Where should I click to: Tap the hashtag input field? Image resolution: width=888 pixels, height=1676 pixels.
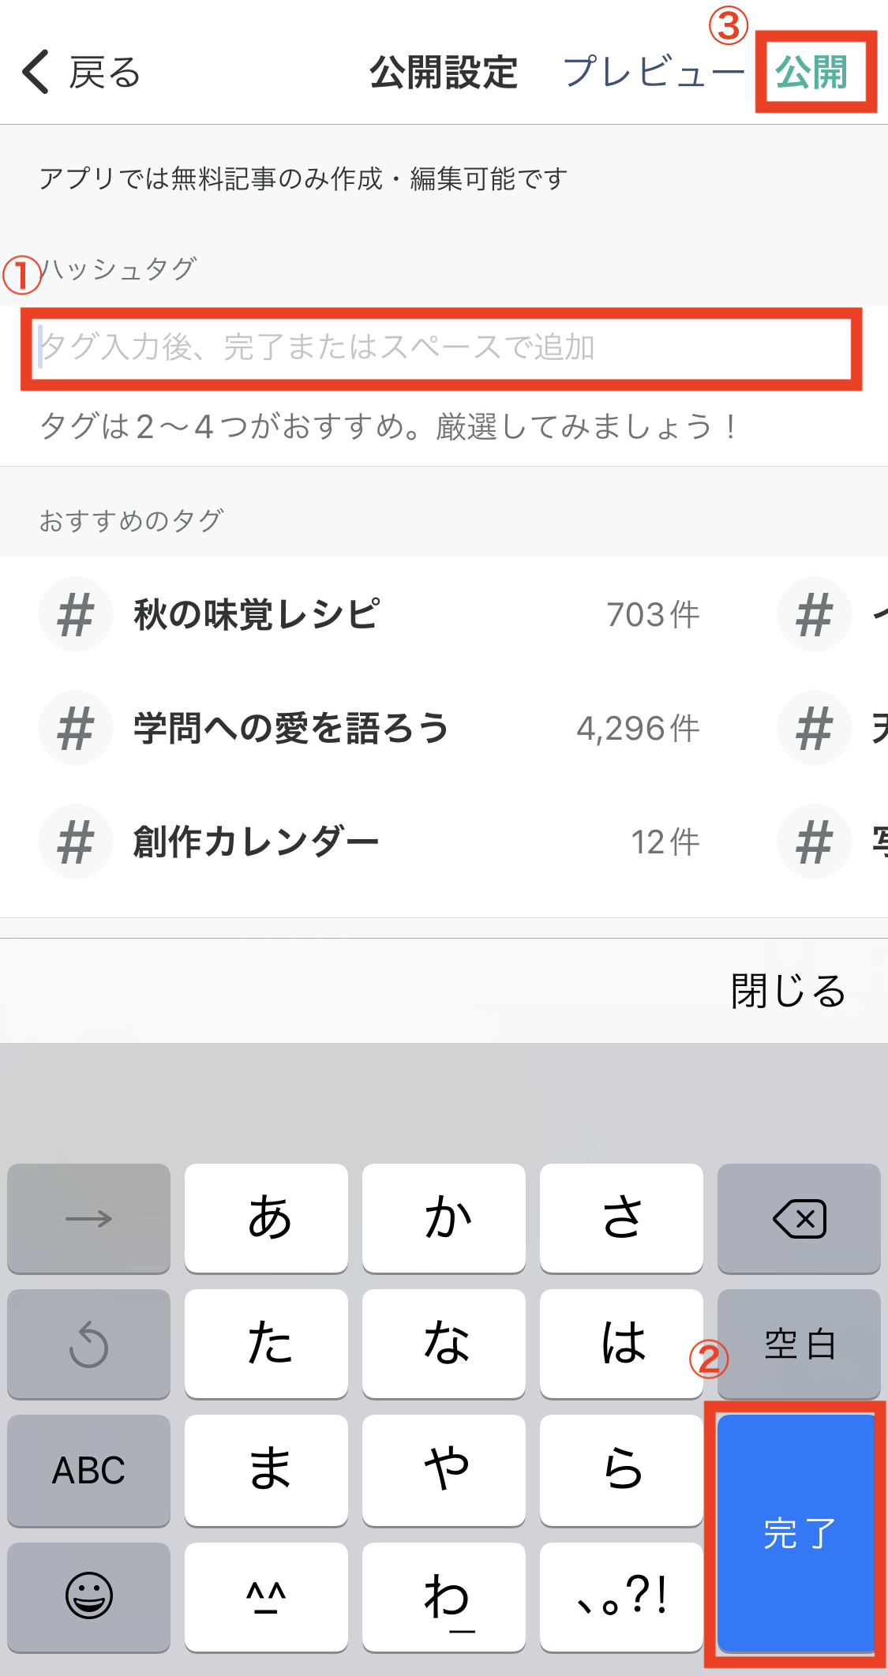coord(441,347)
